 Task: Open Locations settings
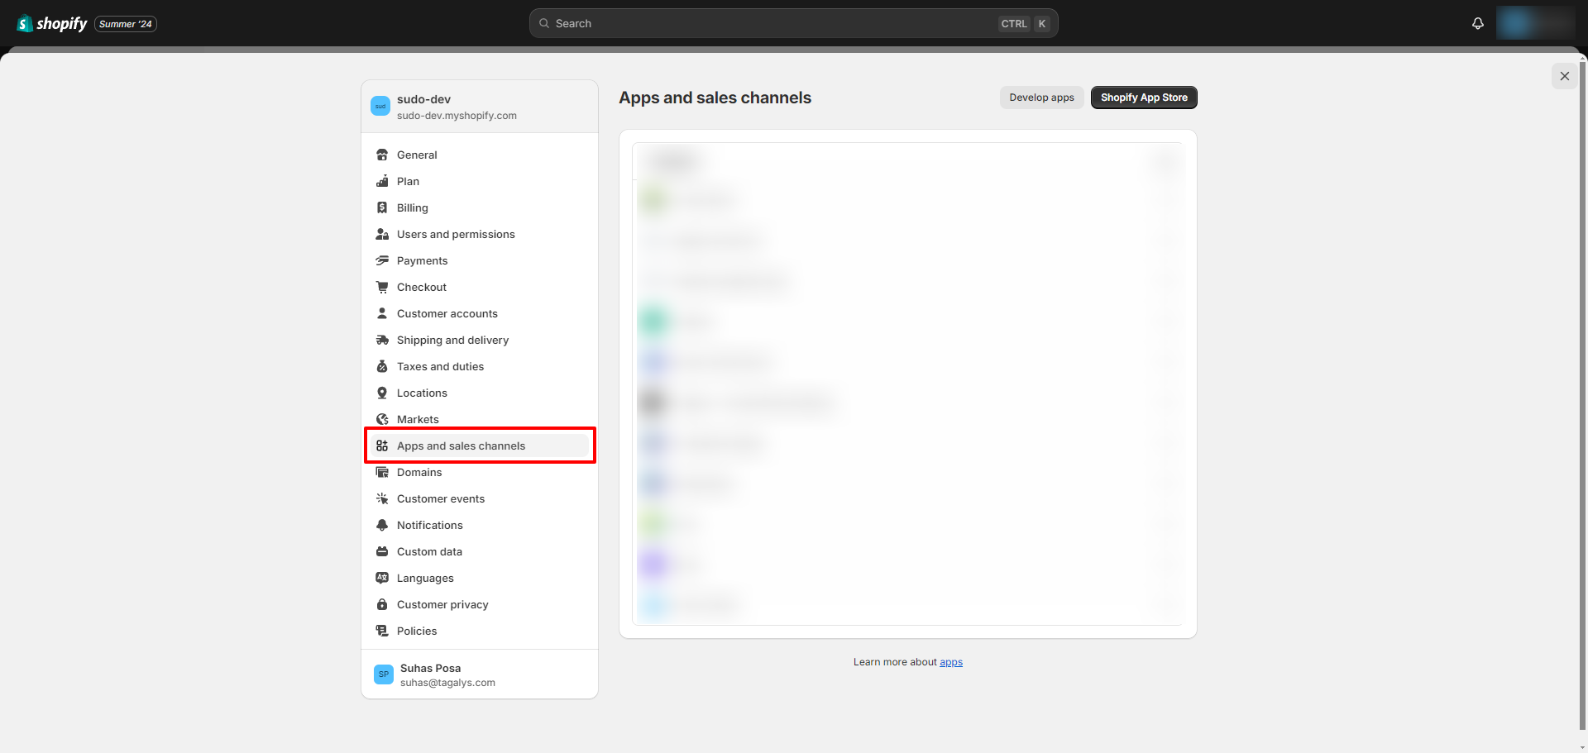[x=480, y=393]
